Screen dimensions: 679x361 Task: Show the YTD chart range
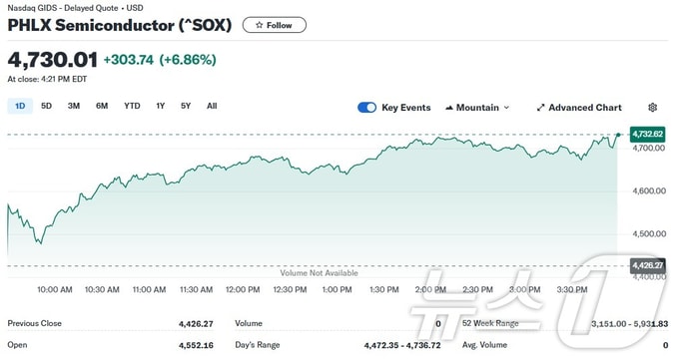click(132, 106)
